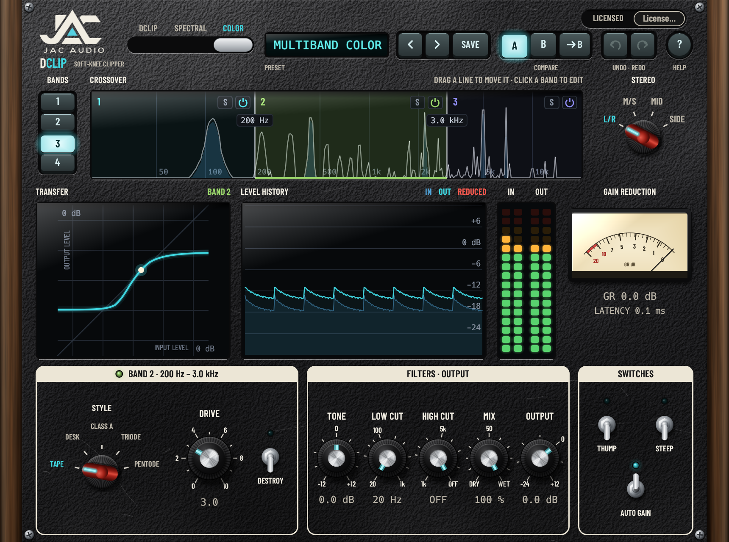The image size is (729, 542).
Task: Switch to DCLIP mode
Action: pyautogui.click(x=148, y=28)
